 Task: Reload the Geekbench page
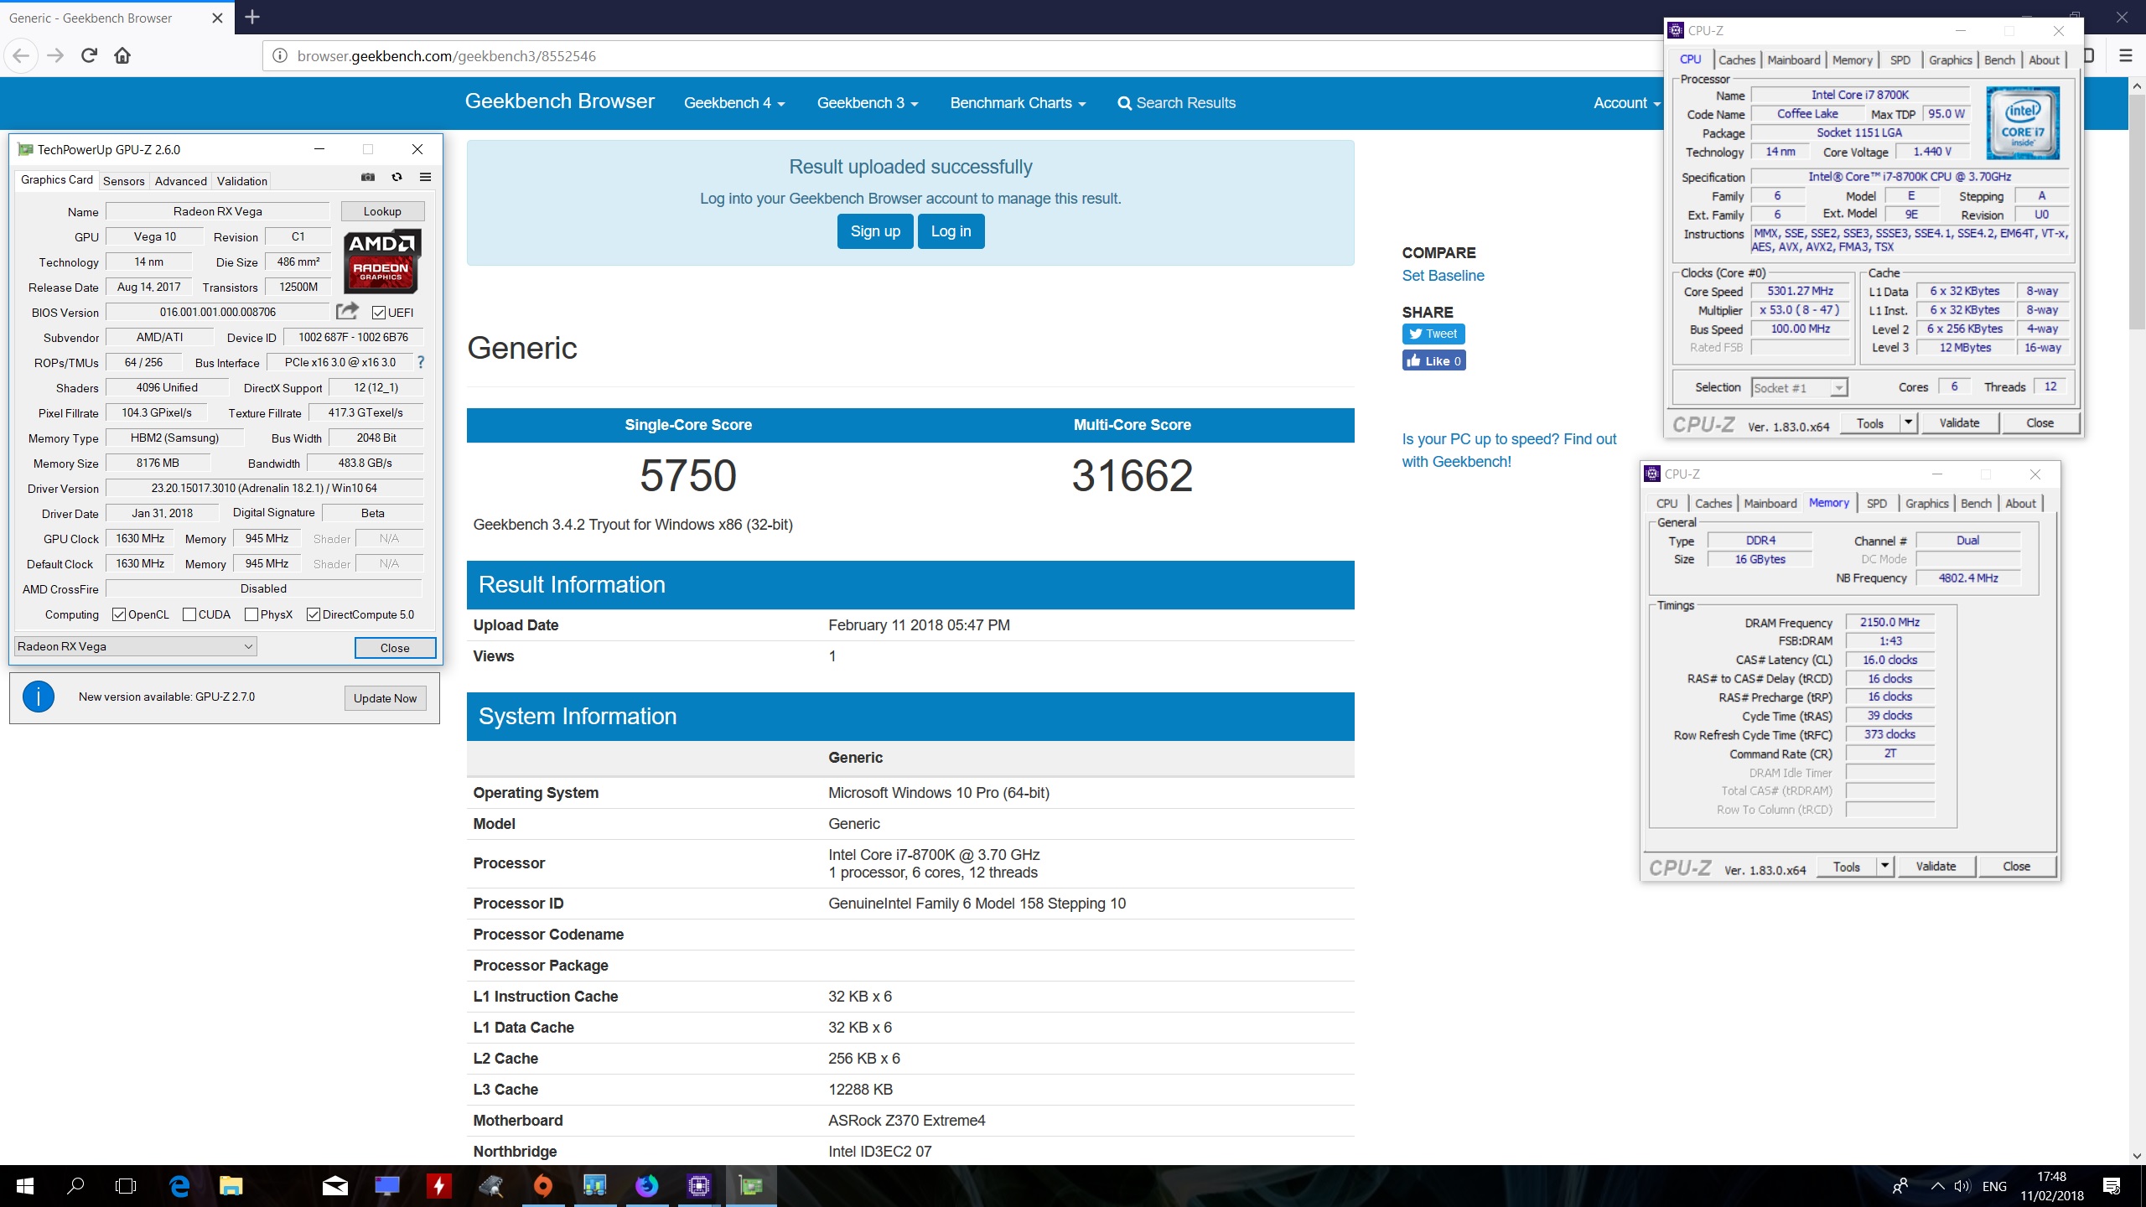pos(89,56)
